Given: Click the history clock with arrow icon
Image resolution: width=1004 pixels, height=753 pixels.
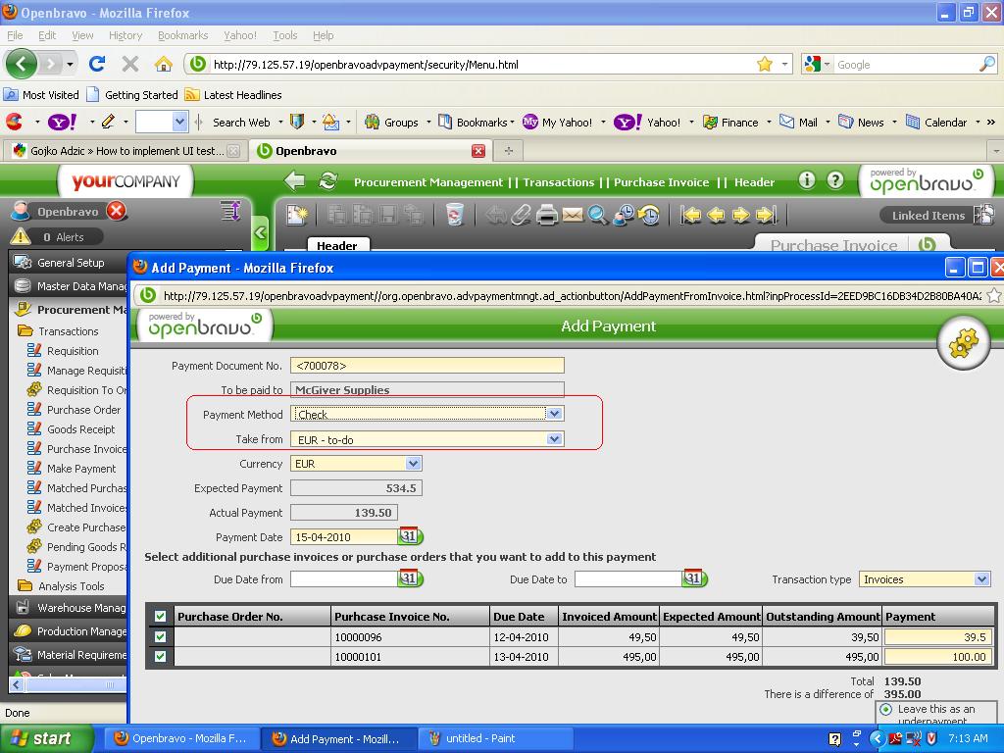Looking at the screenshot, I should click(x=649, y=215).
